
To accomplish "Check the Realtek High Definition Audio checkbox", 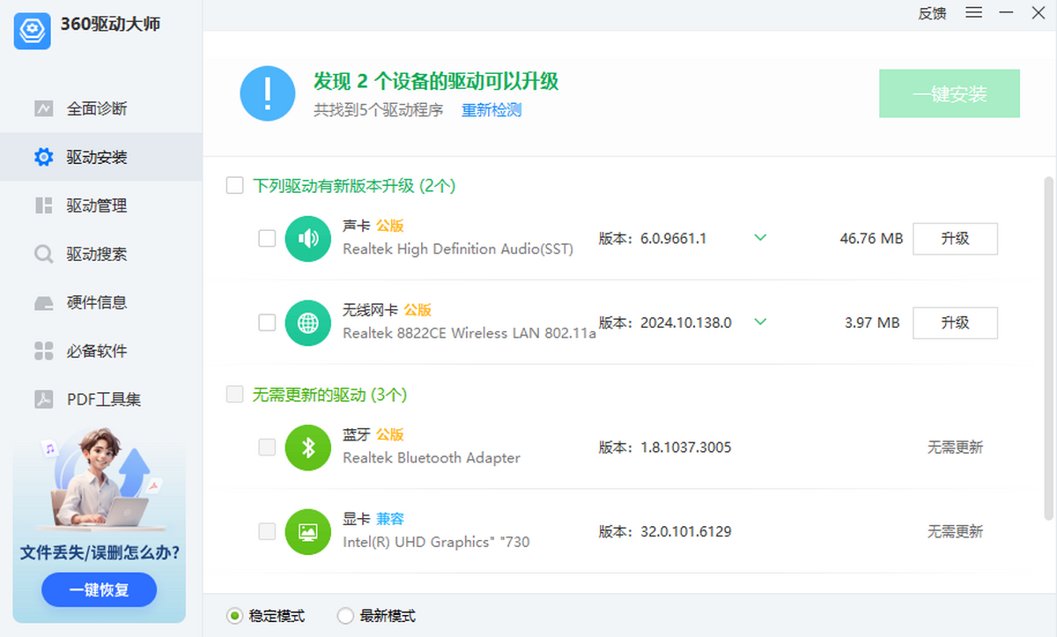I will (x=267, y=238).
